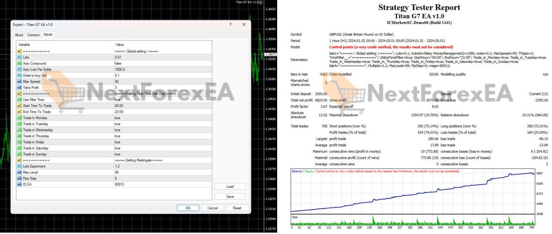Click the icon beside Trade in Friday
Image resolution: width=552 pixels, height=234 pixels.
[20, 142]
